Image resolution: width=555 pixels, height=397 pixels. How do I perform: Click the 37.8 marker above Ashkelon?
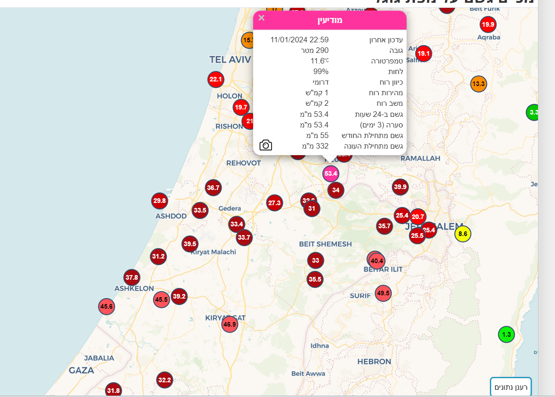[131, 278]
